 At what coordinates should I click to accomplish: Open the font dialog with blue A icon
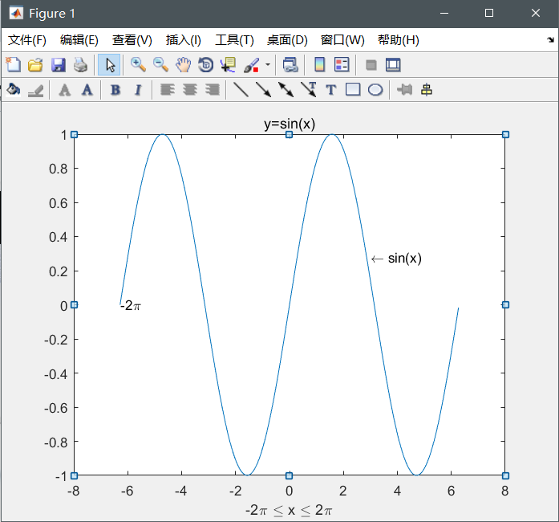(87, 90)
